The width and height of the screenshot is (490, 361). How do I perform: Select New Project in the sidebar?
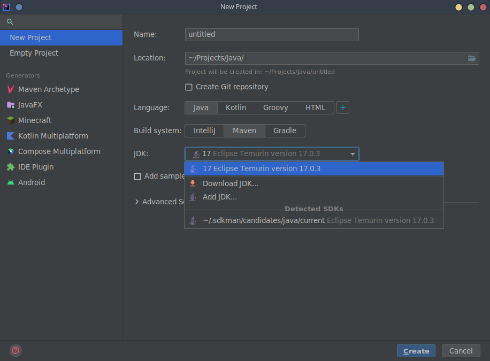pyautogui.click(x=61, y=37)
